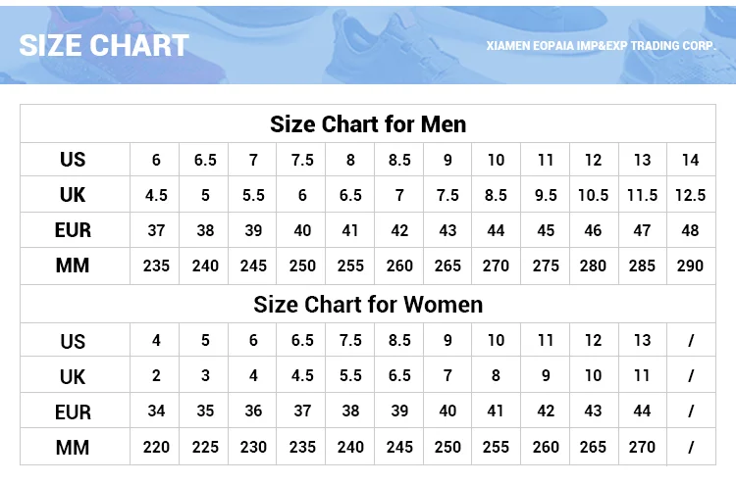
Task: Select women's EUR size 34 cell
Action: click(x=156, y=411)
